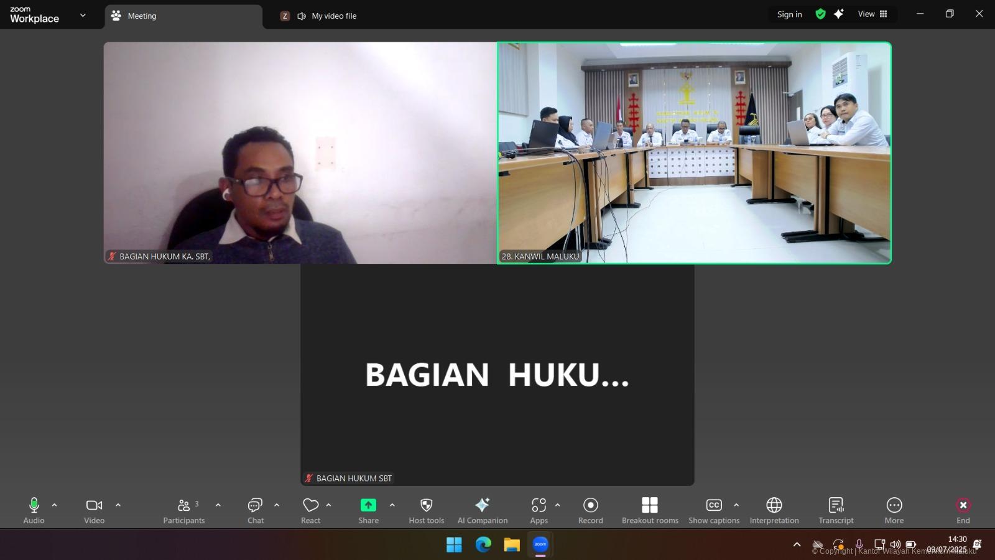This screenshot has width=995, height=560.
Task: Expand the arrow next to Participants
Action: point(218,505)
